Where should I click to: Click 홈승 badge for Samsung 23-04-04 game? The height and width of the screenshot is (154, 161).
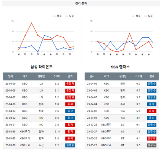click(70, 111)
